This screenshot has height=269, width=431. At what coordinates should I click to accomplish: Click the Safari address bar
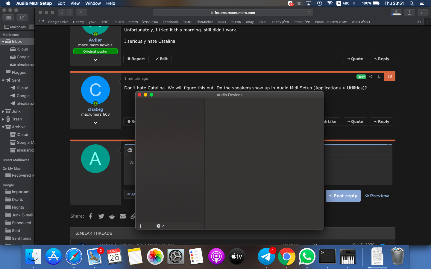[233, 13]
